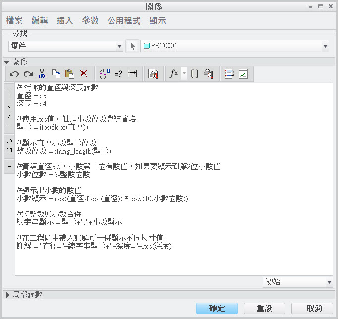This screenshot has width=338, height=319.
Task: Click the Redo arrow icon
Action: [28, 74]
